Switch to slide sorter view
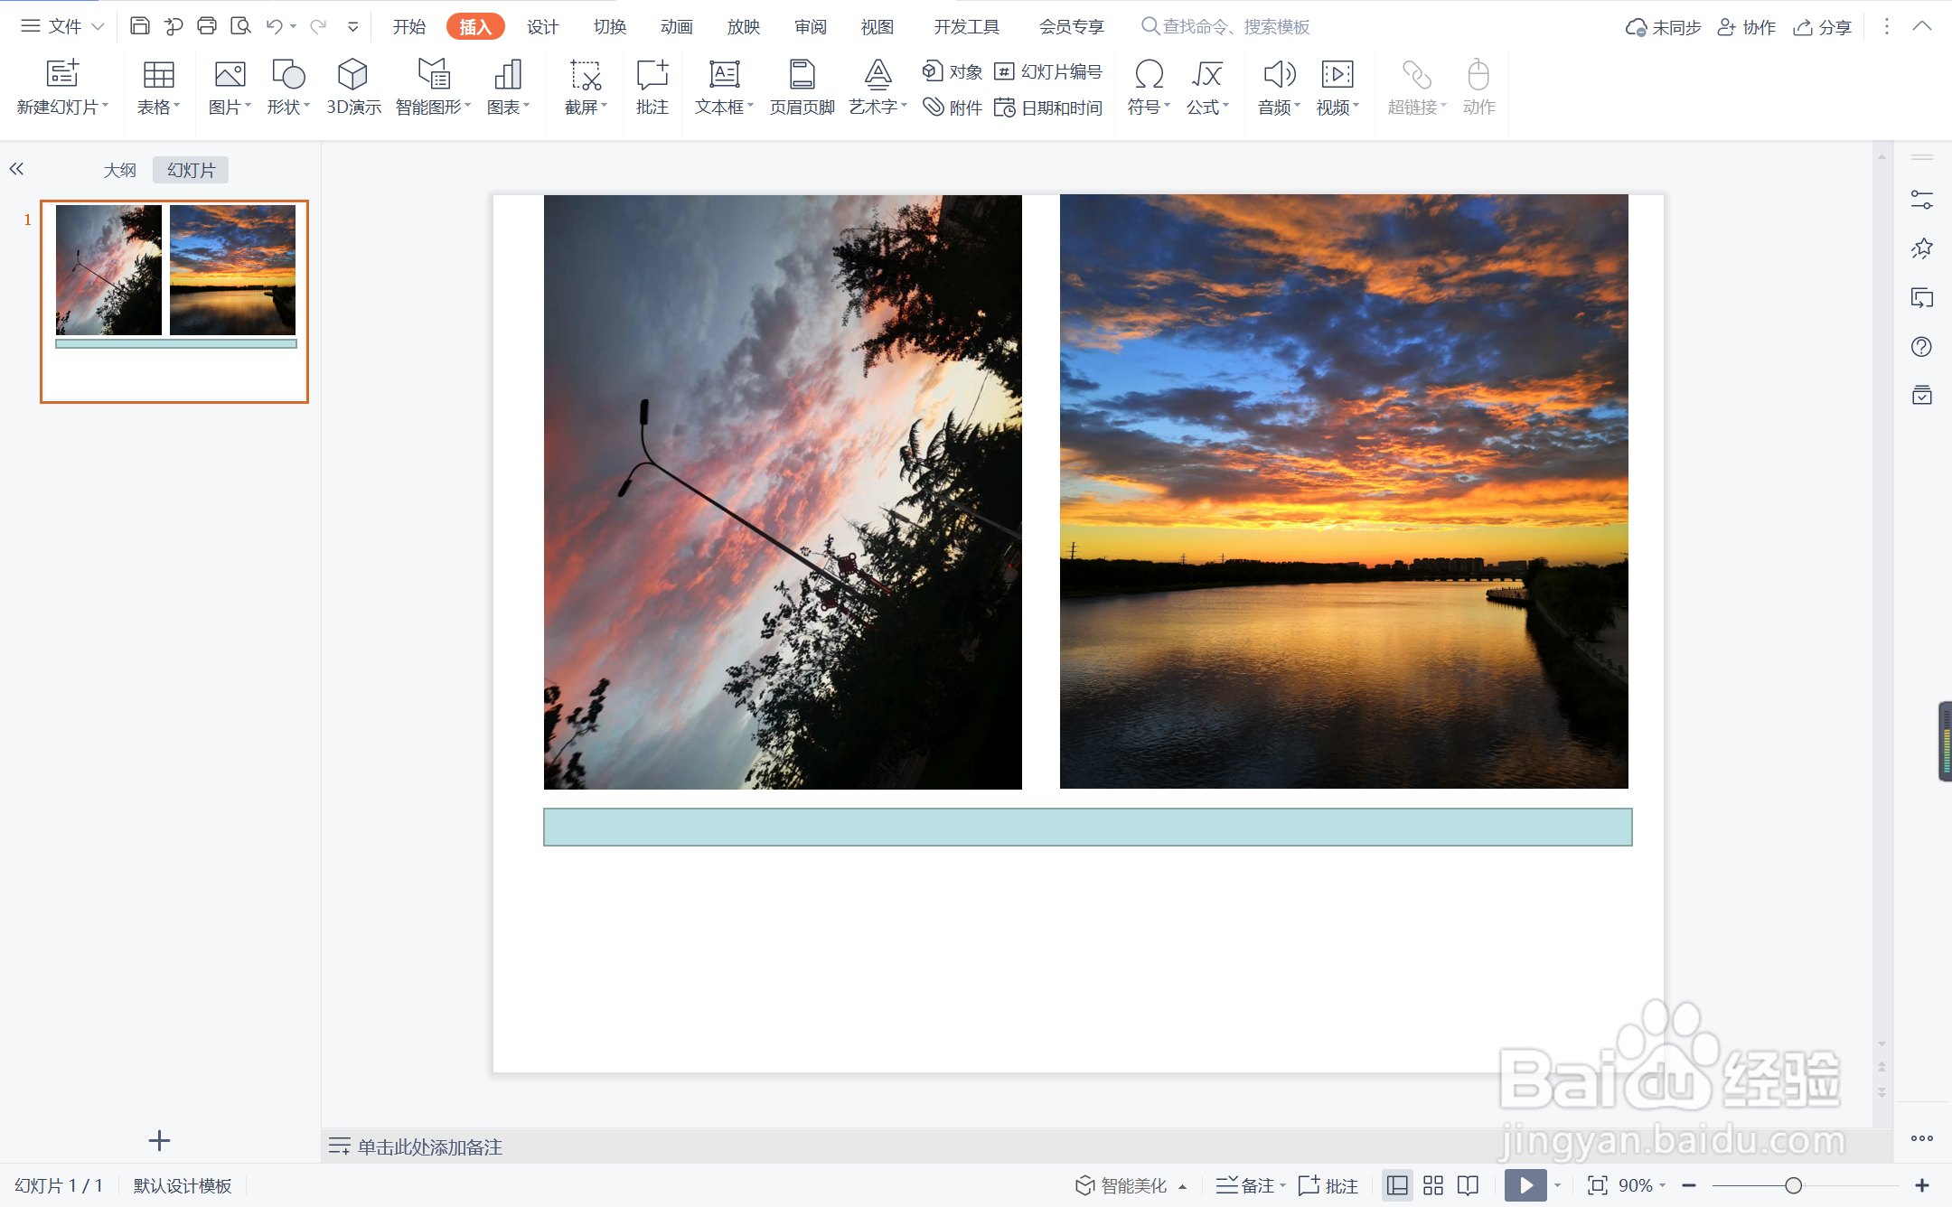The width and height of the screenshot is (1952, 1207). click(1433, 1185)
